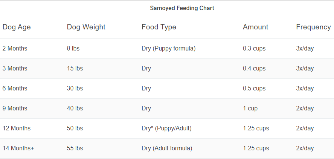Click the 0.4 cups amount cell
This screenshot has width=334, height=159.
pos(254,69)
